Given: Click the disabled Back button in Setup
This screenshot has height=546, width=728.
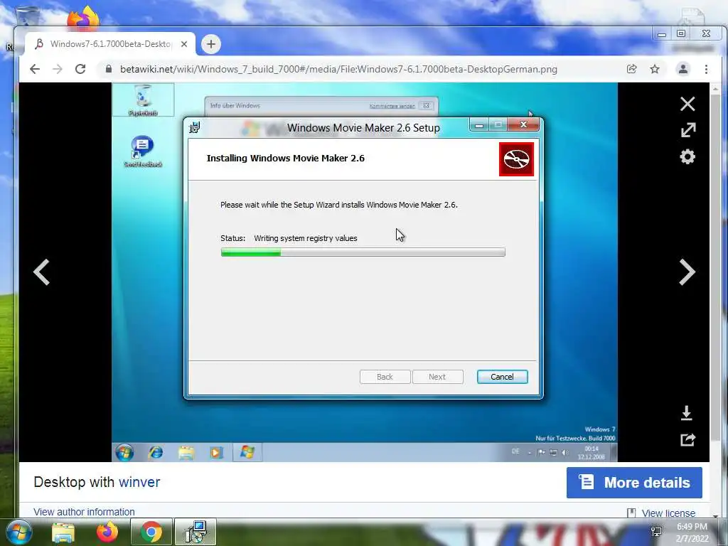Looking at the screenshot, I should [x=385, y=377].
